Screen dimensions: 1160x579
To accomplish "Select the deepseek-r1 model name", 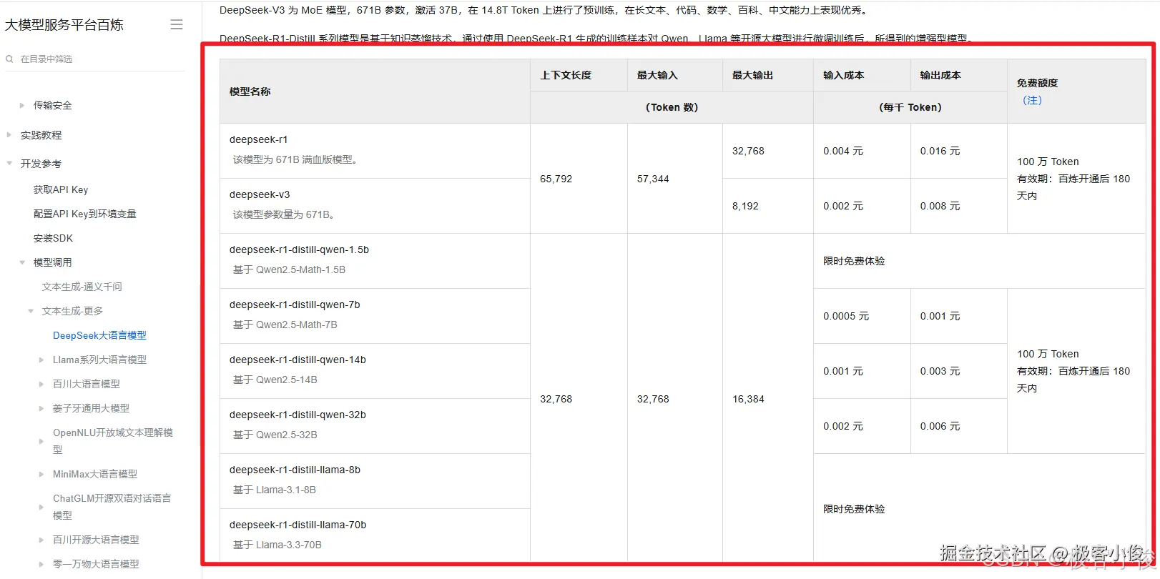I will pyautogui.click(x=258, y=139).
